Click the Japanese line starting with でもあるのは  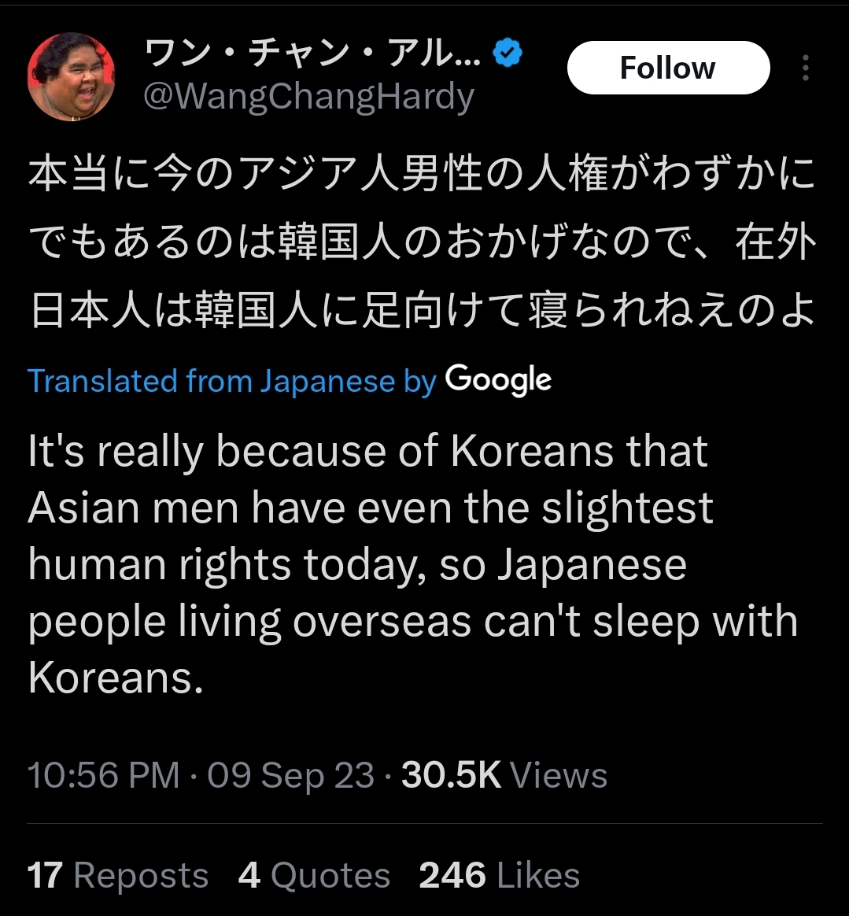422,244
